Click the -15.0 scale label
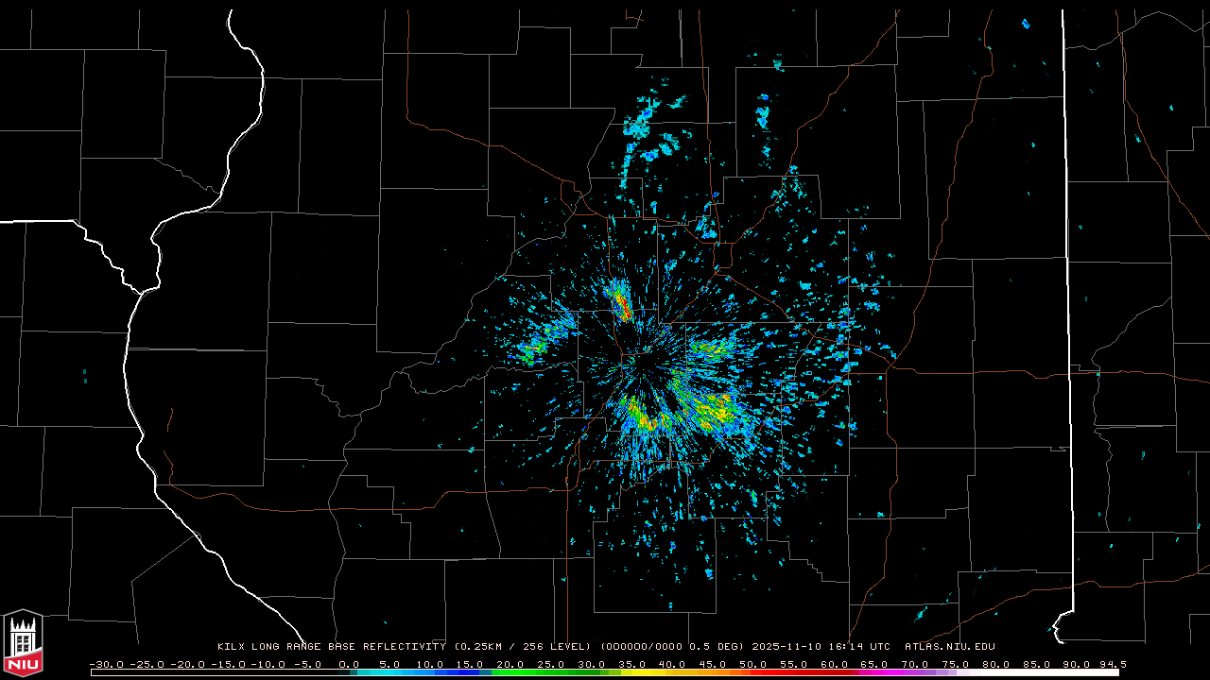This screenshot has width=1210, height=680. click(x=227, y=664)
